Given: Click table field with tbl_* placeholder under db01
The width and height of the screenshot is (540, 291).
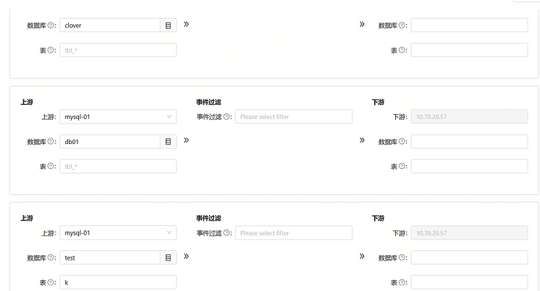Looking at the screenshot, I should [x=118, y=167].
